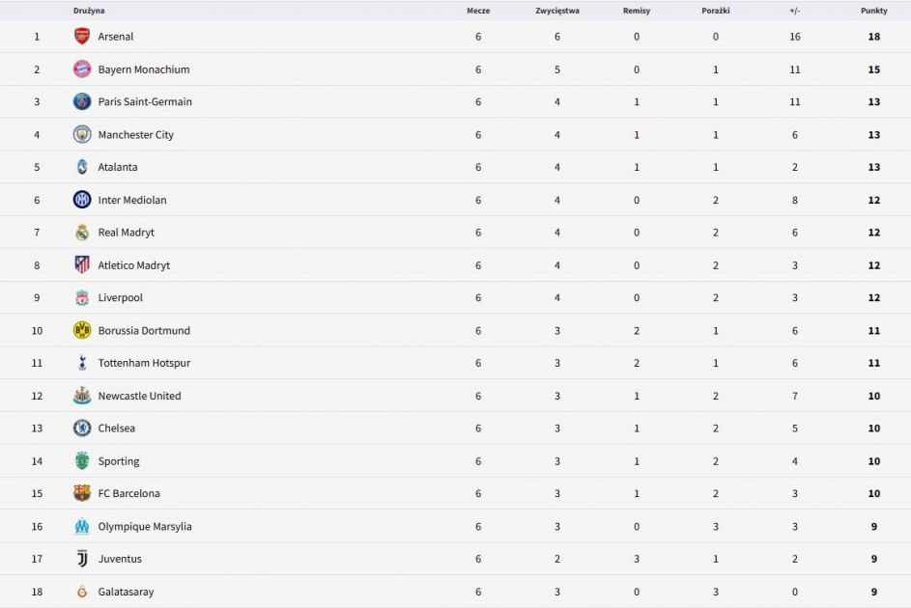This screenshot has height=608, width=911.
Task: Select the Galatasaray badge
Action: [x=82, y=592]
